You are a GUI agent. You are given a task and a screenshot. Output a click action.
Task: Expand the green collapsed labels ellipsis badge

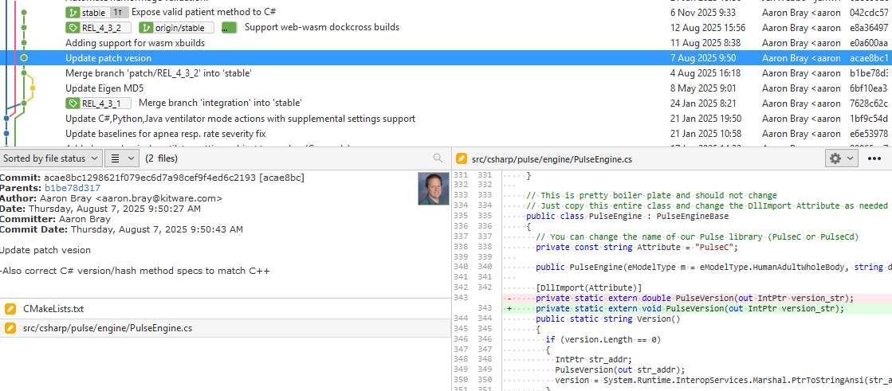(x=229, y=28)
